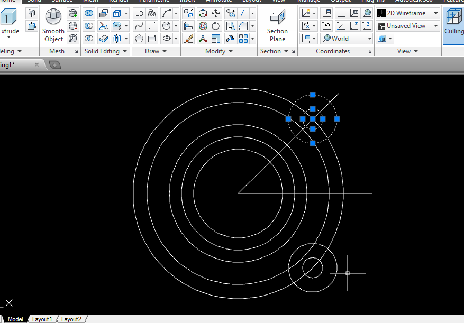Click the Presspull icon below Polysolid
Viewport: 464px width, 323px height.
32,26
